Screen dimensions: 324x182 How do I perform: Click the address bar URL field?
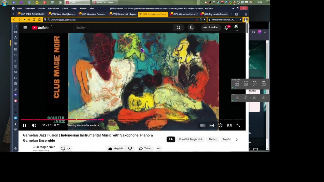click(x=121, y=20)
